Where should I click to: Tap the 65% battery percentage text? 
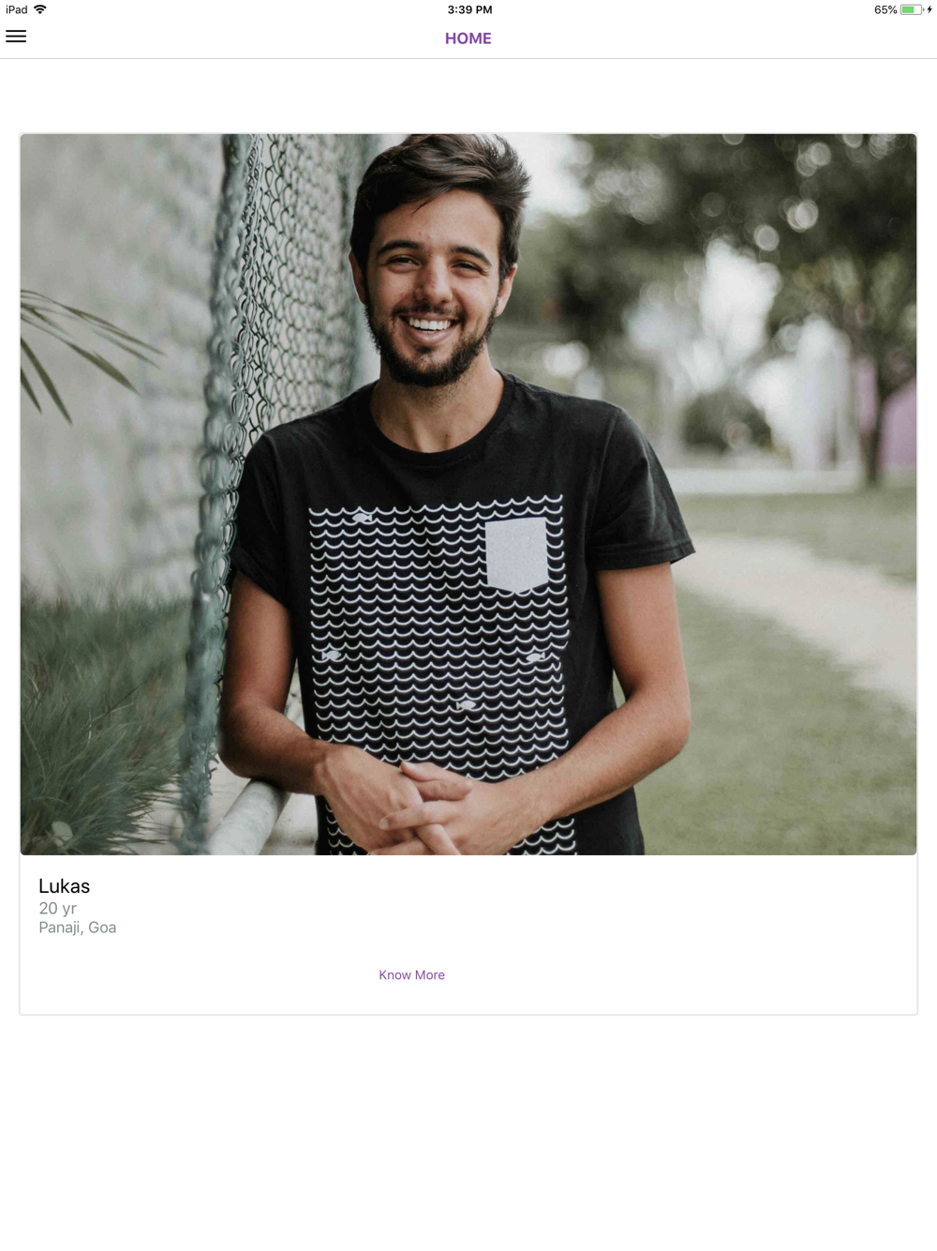(885, 9)
